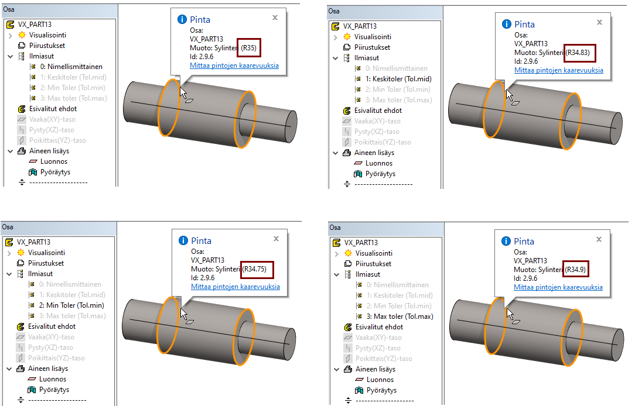Select greyed 3: Max toler in the R34.75 panel
The height and width of the screenshot is (406, 635).
click(73, 316)
